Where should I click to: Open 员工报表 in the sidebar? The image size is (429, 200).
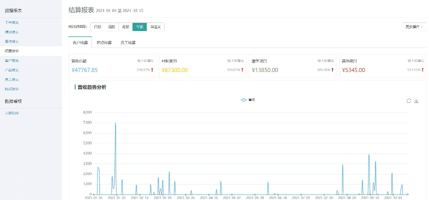coord(12,79)
